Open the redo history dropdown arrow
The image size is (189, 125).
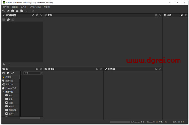(x=36, y=11)
